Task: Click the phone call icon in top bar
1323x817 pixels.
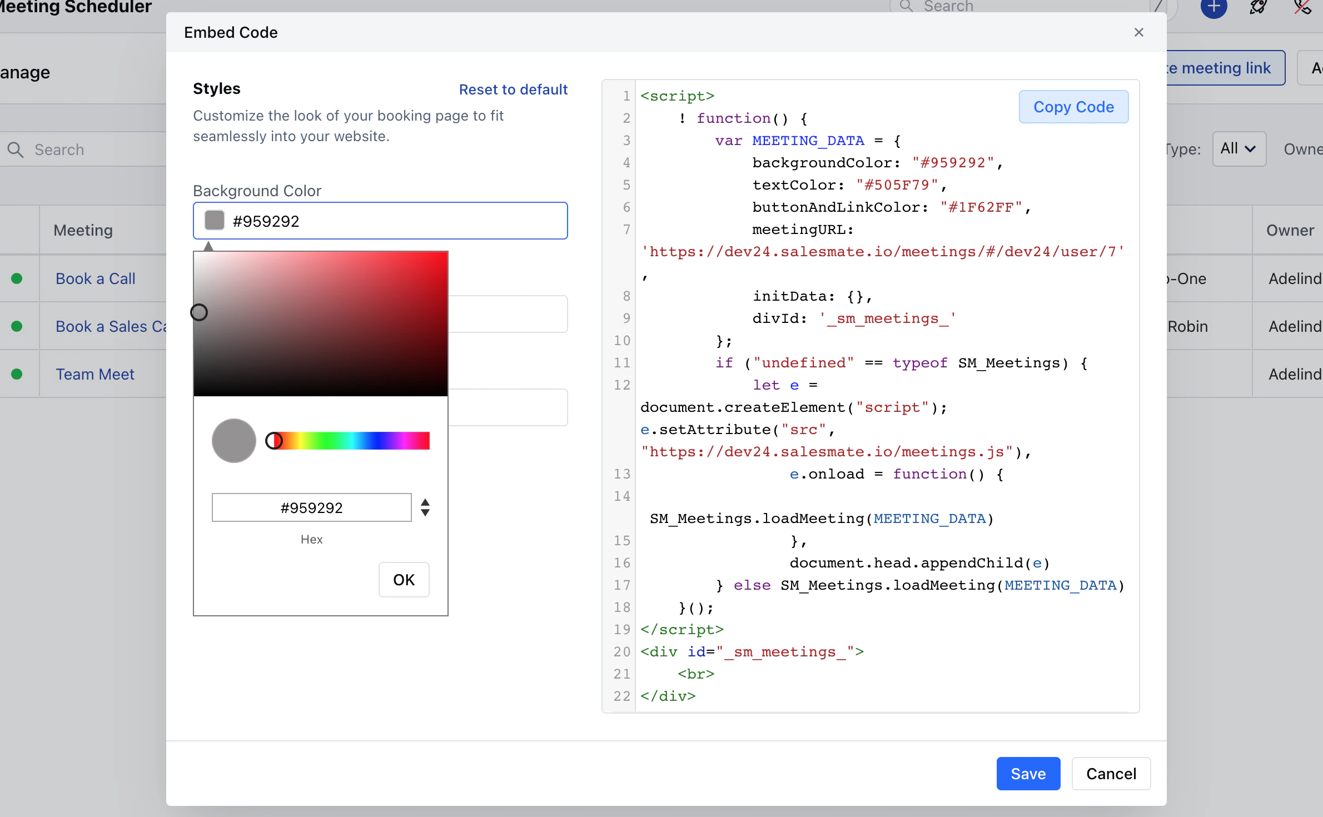Action: (1302, 7)
